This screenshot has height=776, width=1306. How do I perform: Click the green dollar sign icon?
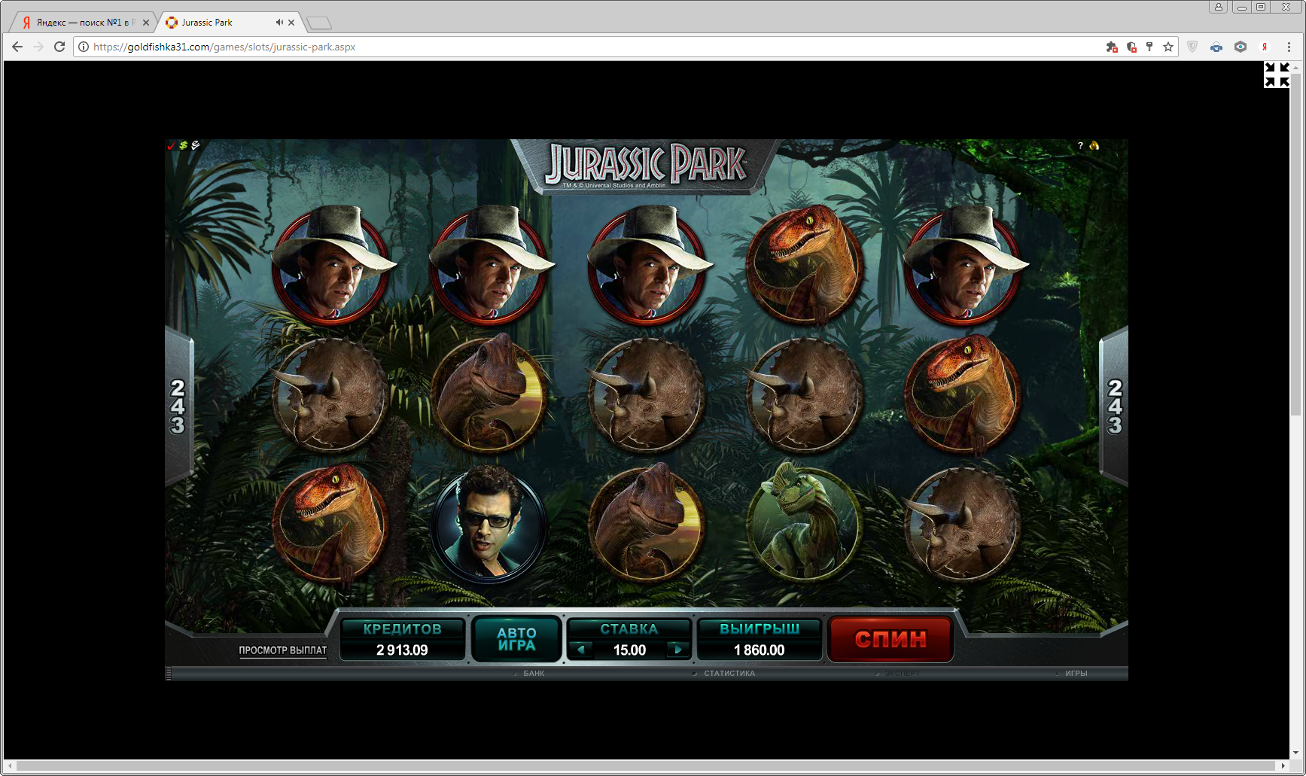point(183,145)
